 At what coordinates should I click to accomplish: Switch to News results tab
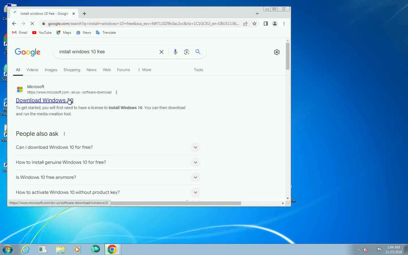coord(91,70)
